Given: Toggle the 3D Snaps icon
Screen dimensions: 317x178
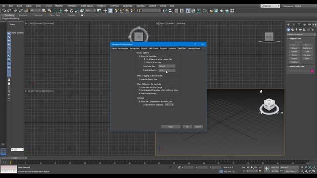Looking at the screenshot, I should coord(116,11).
